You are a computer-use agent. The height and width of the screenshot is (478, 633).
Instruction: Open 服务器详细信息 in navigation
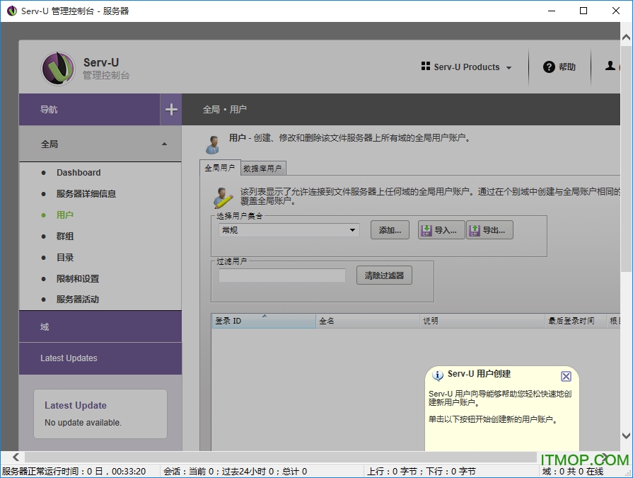[86, 194]
